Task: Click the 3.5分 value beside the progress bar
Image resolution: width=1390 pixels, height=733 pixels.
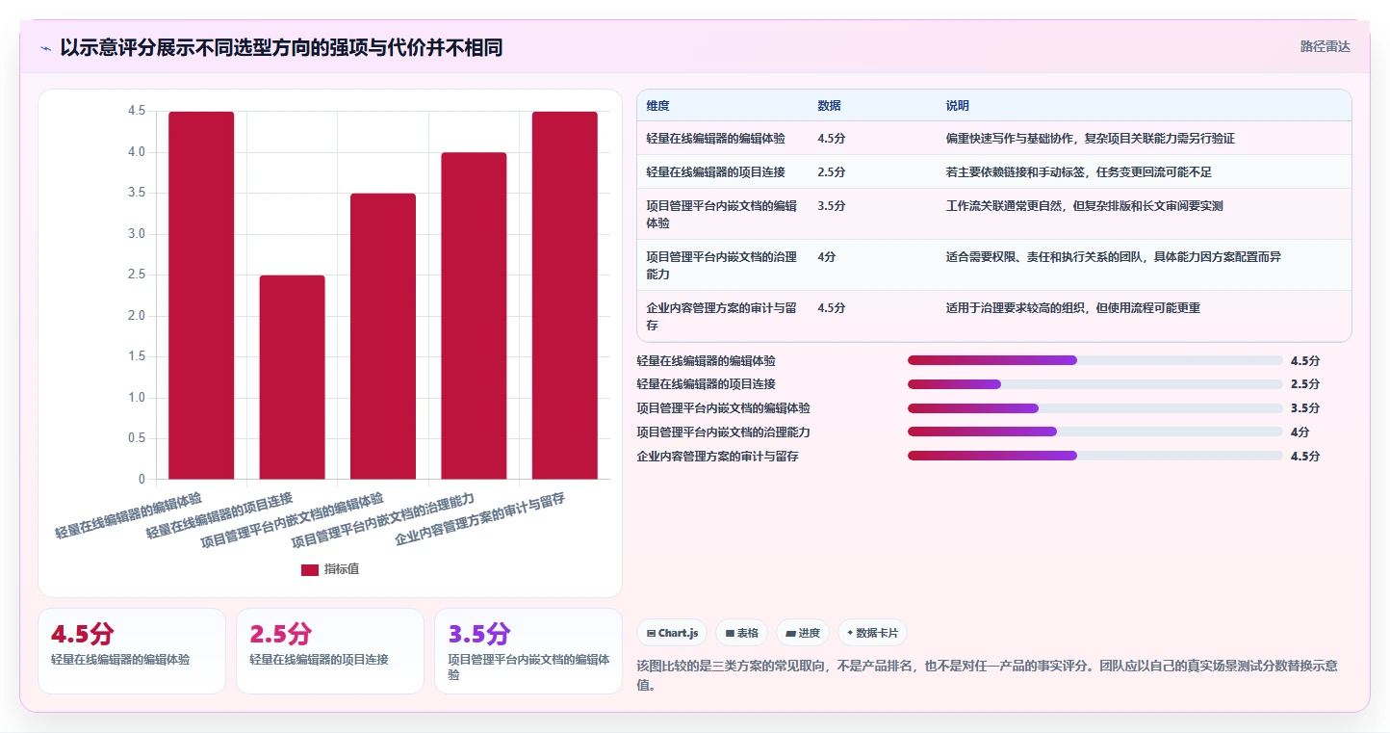Action: (x=1305, y=407)
